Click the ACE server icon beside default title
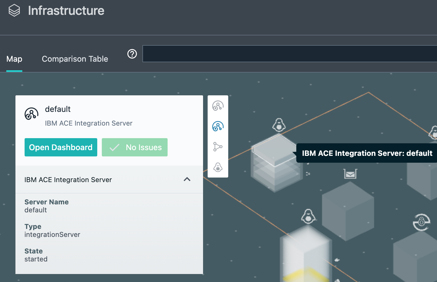Screen dimensions: 437x282 (31, 114)
